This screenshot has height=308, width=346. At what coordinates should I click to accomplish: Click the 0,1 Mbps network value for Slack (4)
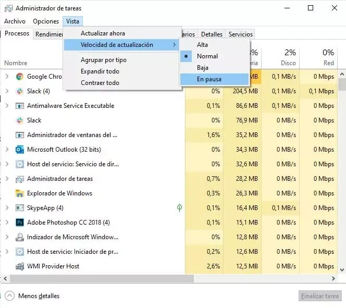pos(322,91)
